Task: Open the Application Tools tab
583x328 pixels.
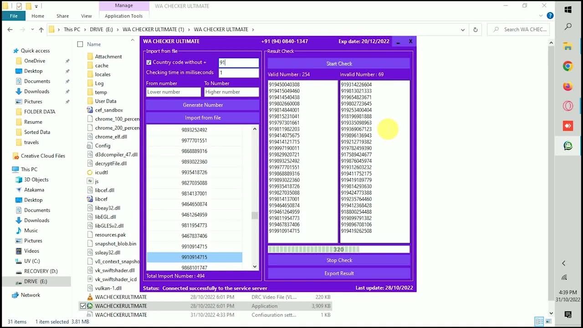Action: tap(123, 16)
